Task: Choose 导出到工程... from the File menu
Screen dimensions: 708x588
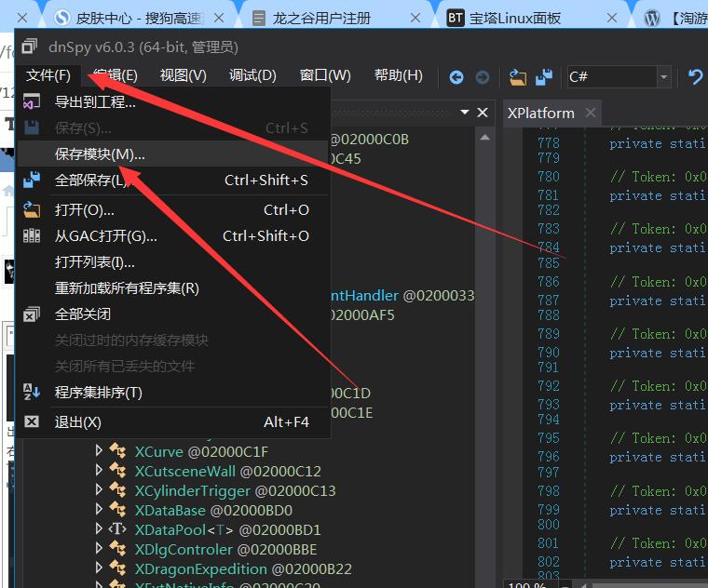Action: (95, 102)
